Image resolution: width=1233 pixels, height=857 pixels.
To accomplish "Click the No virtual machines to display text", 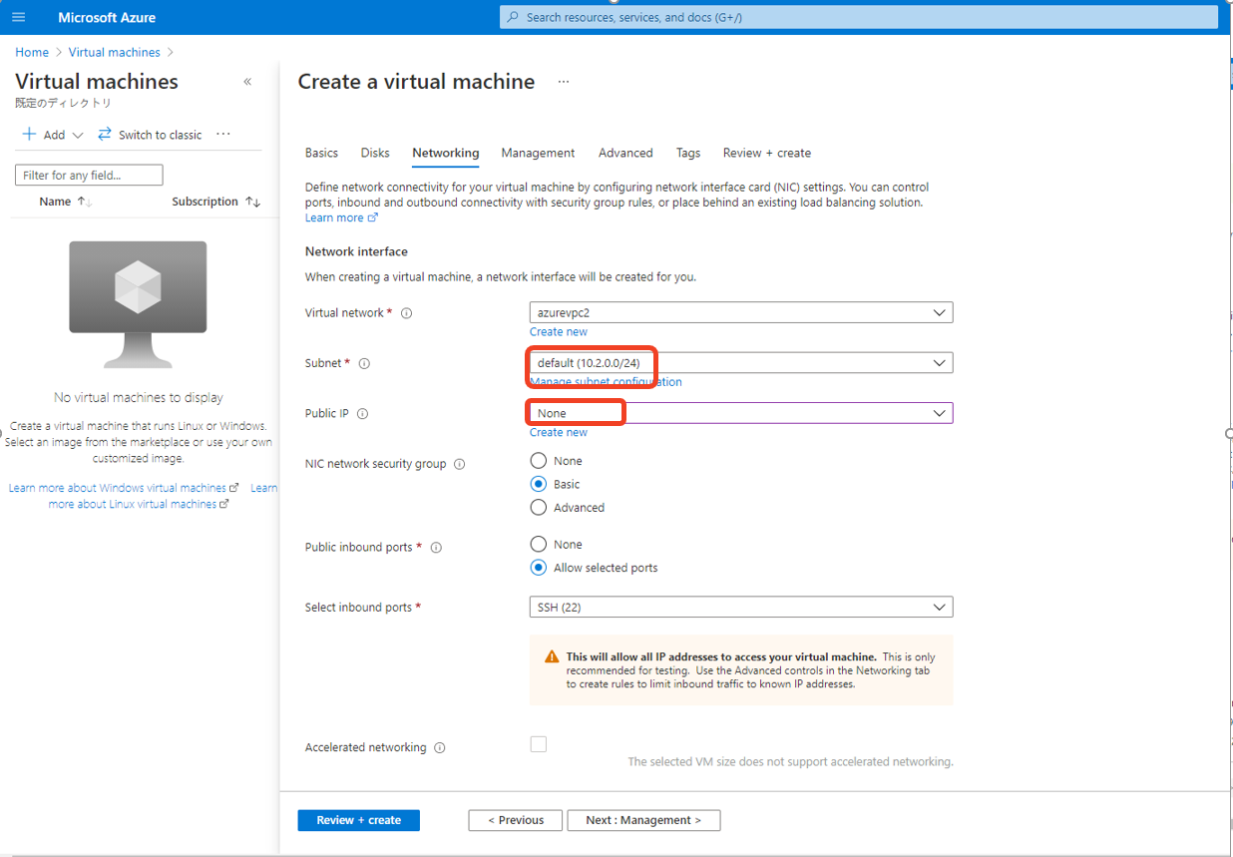I will click(x=139, y=397).
